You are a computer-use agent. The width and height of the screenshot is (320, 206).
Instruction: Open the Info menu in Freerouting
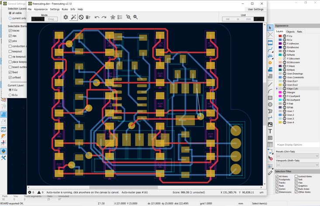pos(72,10)
